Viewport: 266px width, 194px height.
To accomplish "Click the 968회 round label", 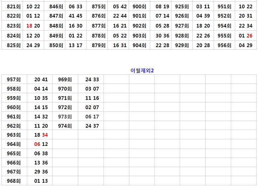I will (14, 181).
